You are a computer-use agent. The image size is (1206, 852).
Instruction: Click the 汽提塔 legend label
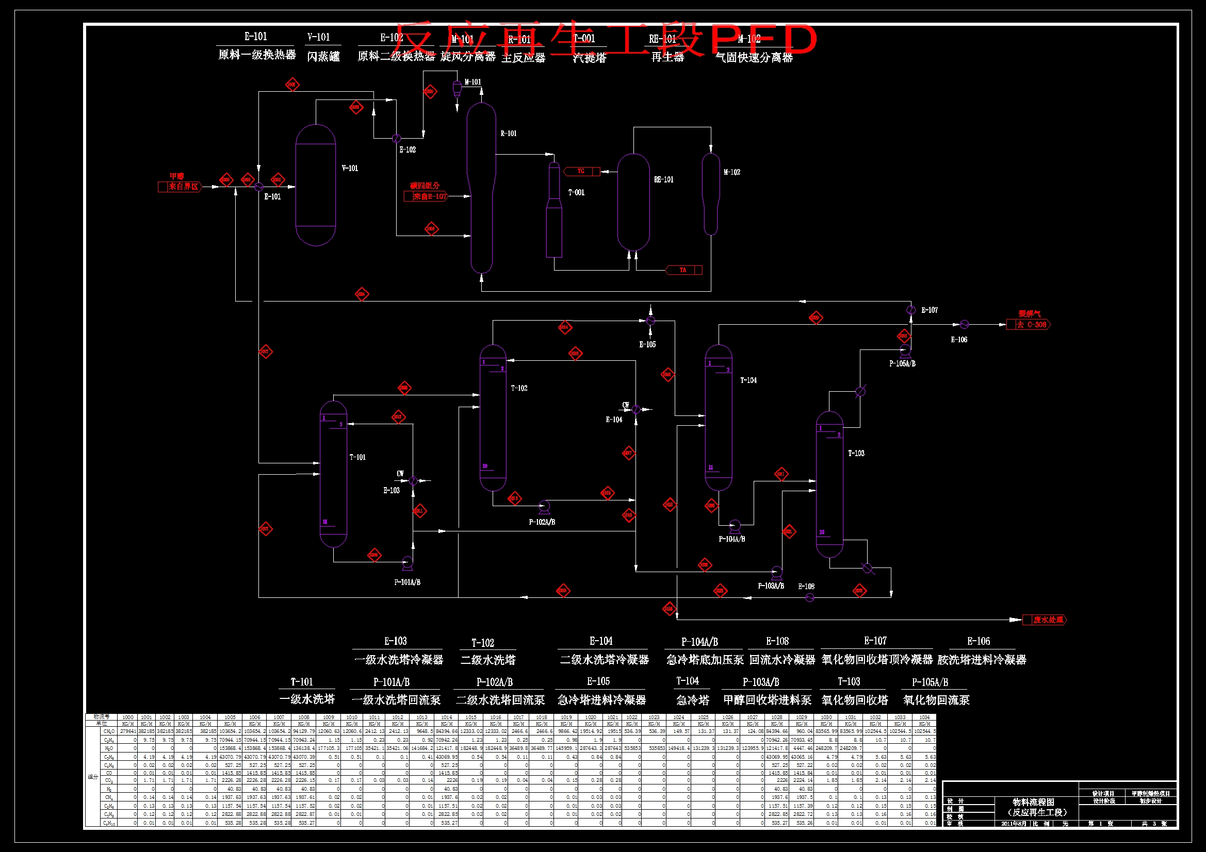click(x=590, y=58)
